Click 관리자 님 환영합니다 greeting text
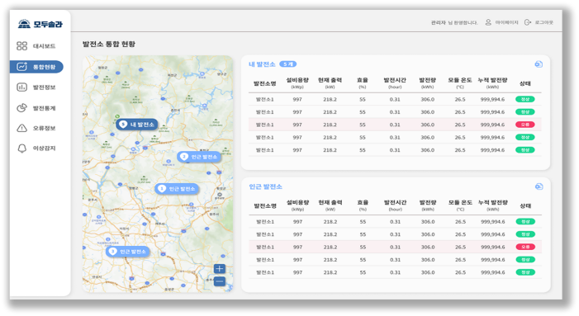This screenshot has height=316, width=579. click(454, 22)
